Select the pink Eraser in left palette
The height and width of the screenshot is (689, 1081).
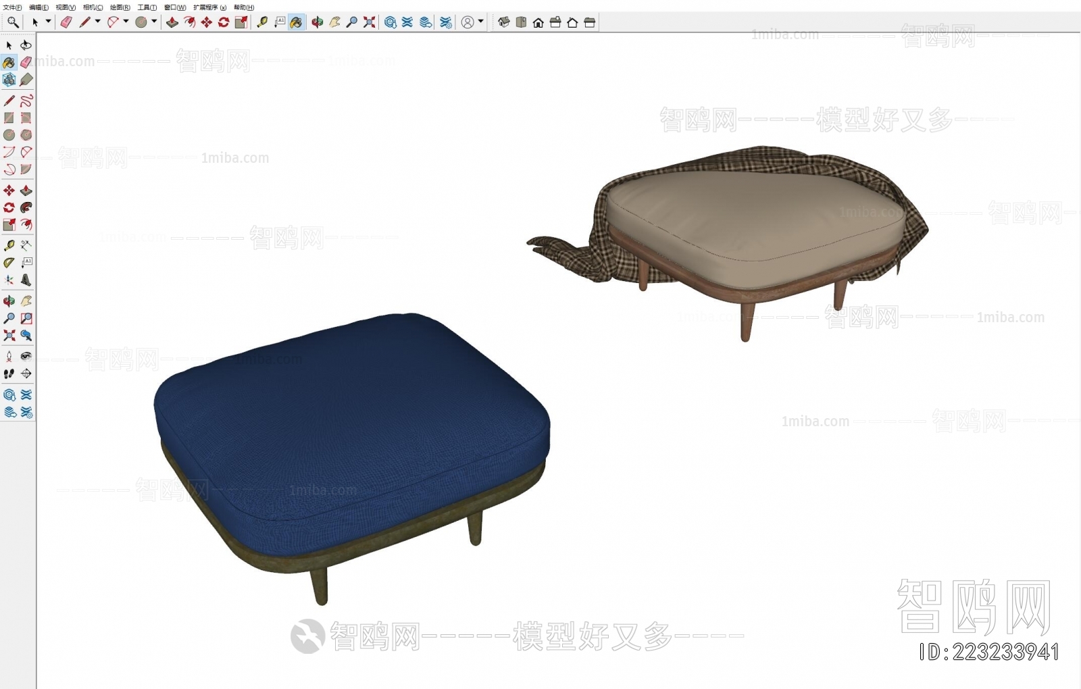26,62
